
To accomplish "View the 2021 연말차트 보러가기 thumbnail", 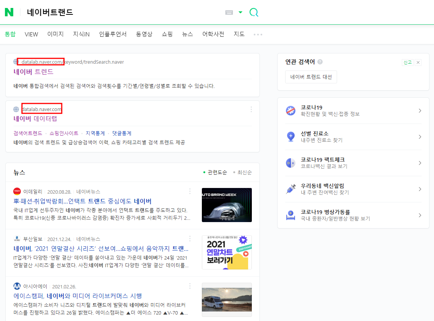I will point(227,252).
